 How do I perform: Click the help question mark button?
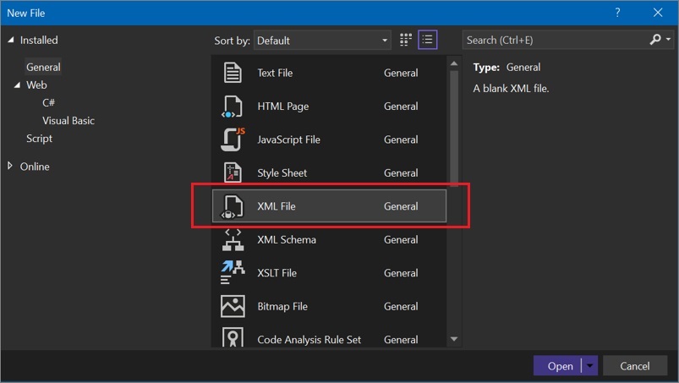pos(617,13)
